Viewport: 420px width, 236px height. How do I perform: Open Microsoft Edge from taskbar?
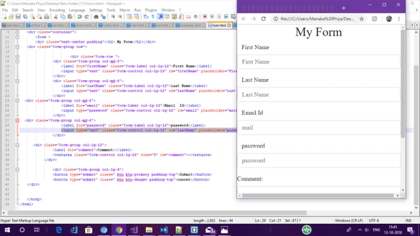59,230
